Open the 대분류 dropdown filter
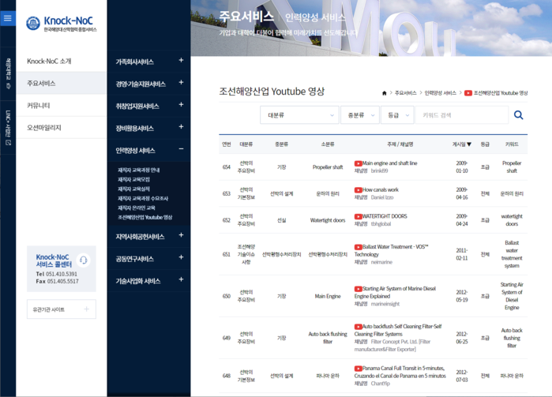Viewport: 552px width, 397px height. 299,115
